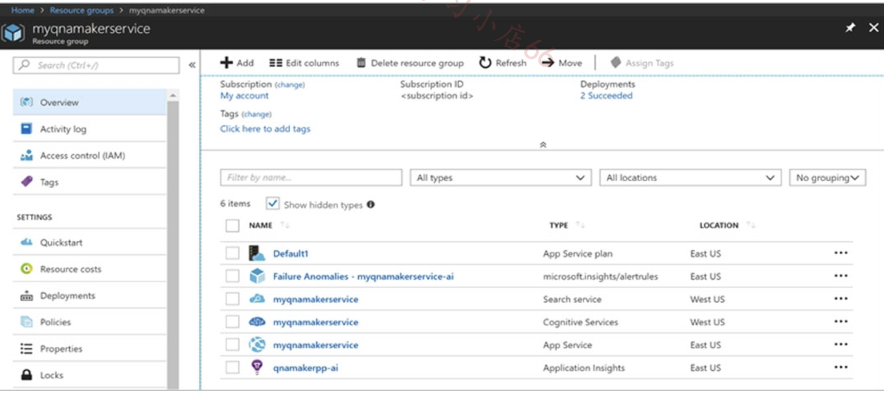884x396 pixels.
Task: Open Resource costs item
Action: pyautogui.click(x=90, y=269)
